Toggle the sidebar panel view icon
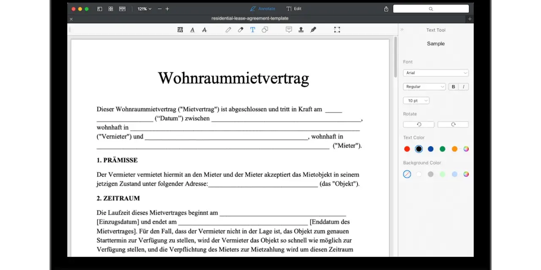This screenshot has height=270, width=541. point(100,9)
